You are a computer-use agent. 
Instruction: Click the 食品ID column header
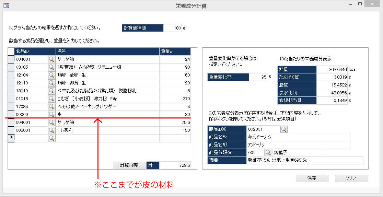35,51
